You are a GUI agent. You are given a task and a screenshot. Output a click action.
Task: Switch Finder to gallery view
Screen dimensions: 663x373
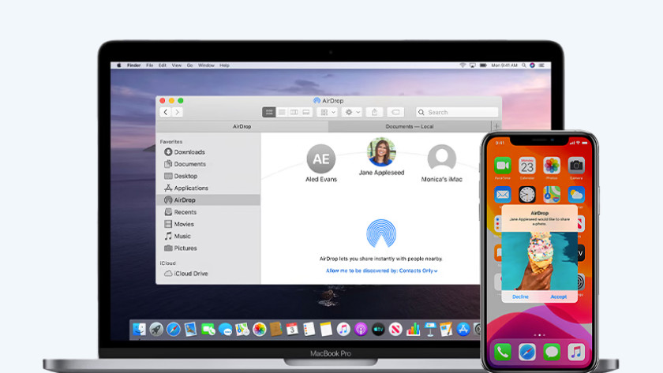point(305,112)
